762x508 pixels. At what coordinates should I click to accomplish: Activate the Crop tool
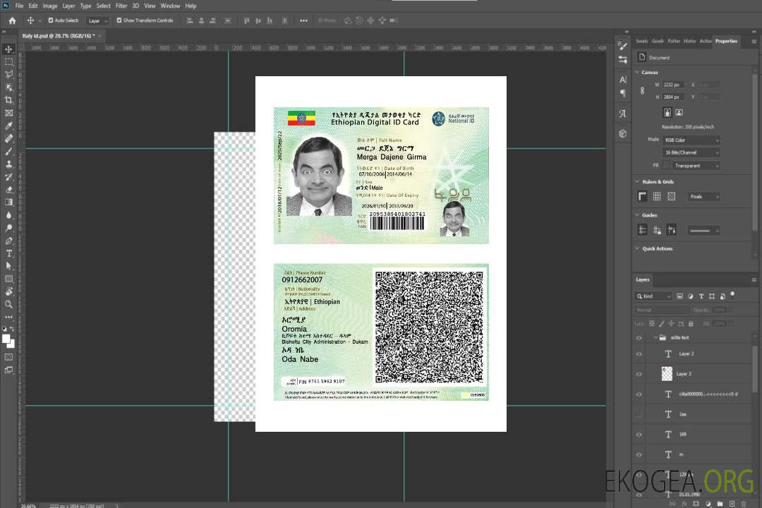[x=8, y=100]
